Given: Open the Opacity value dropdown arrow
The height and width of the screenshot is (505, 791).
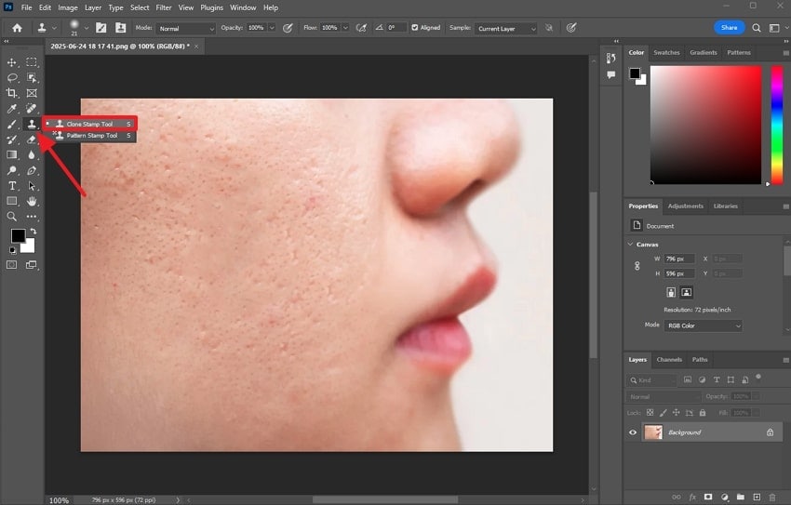Looking at the screenshot, I should point(272,28).
